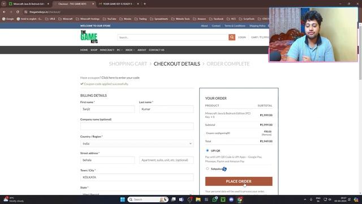Click here to enter coupon code
Viewport: 362px width, 204px height.
(x=120, y=78)
